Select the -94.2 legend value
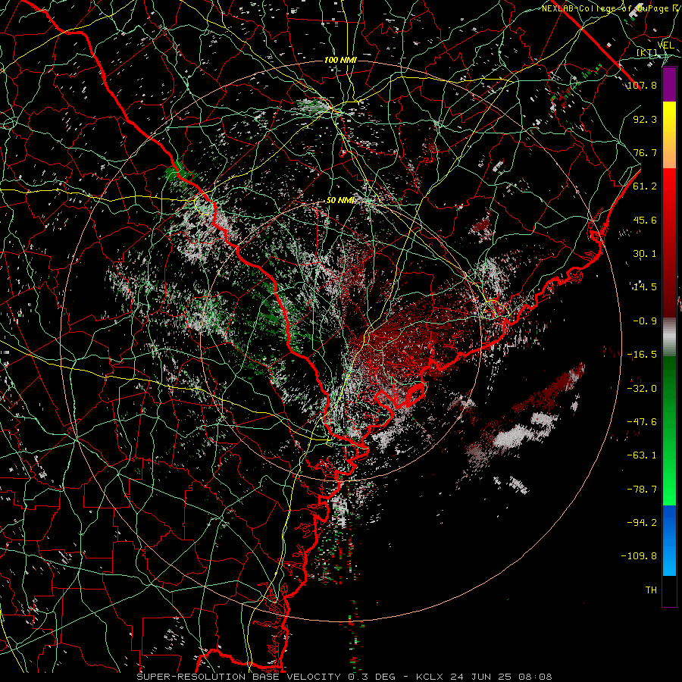This screenshot has height=682, width=682. (x=642, y=523)
